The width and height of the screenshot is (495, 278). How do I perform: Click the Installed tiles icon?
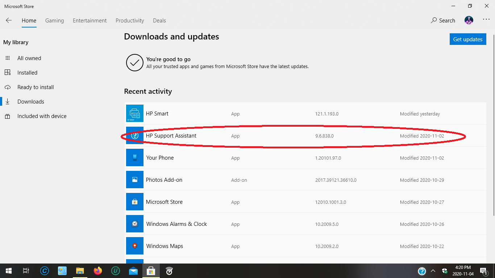click(8, 73)
